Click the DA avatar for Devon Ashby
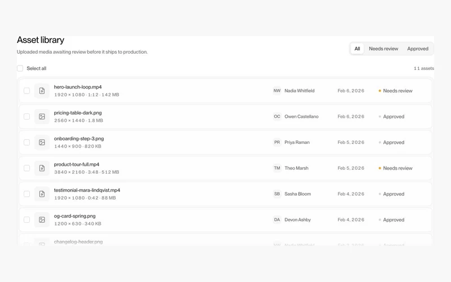 [x=277, y=219]
